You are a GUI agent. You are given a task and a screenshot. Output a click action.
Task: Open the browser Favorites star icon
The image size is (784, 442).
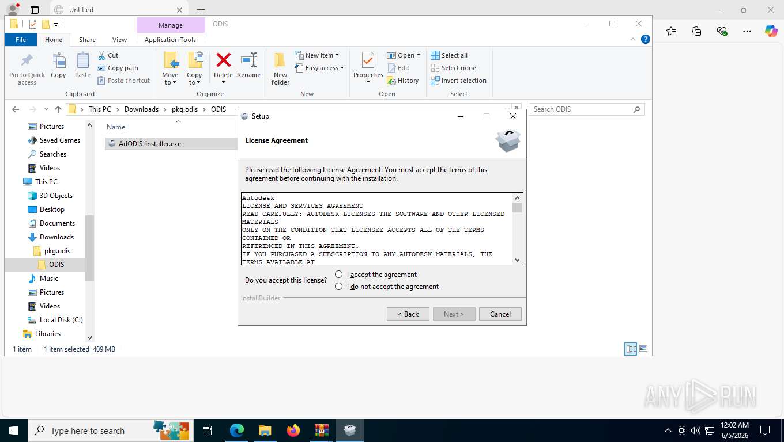(x=671, y=31)
